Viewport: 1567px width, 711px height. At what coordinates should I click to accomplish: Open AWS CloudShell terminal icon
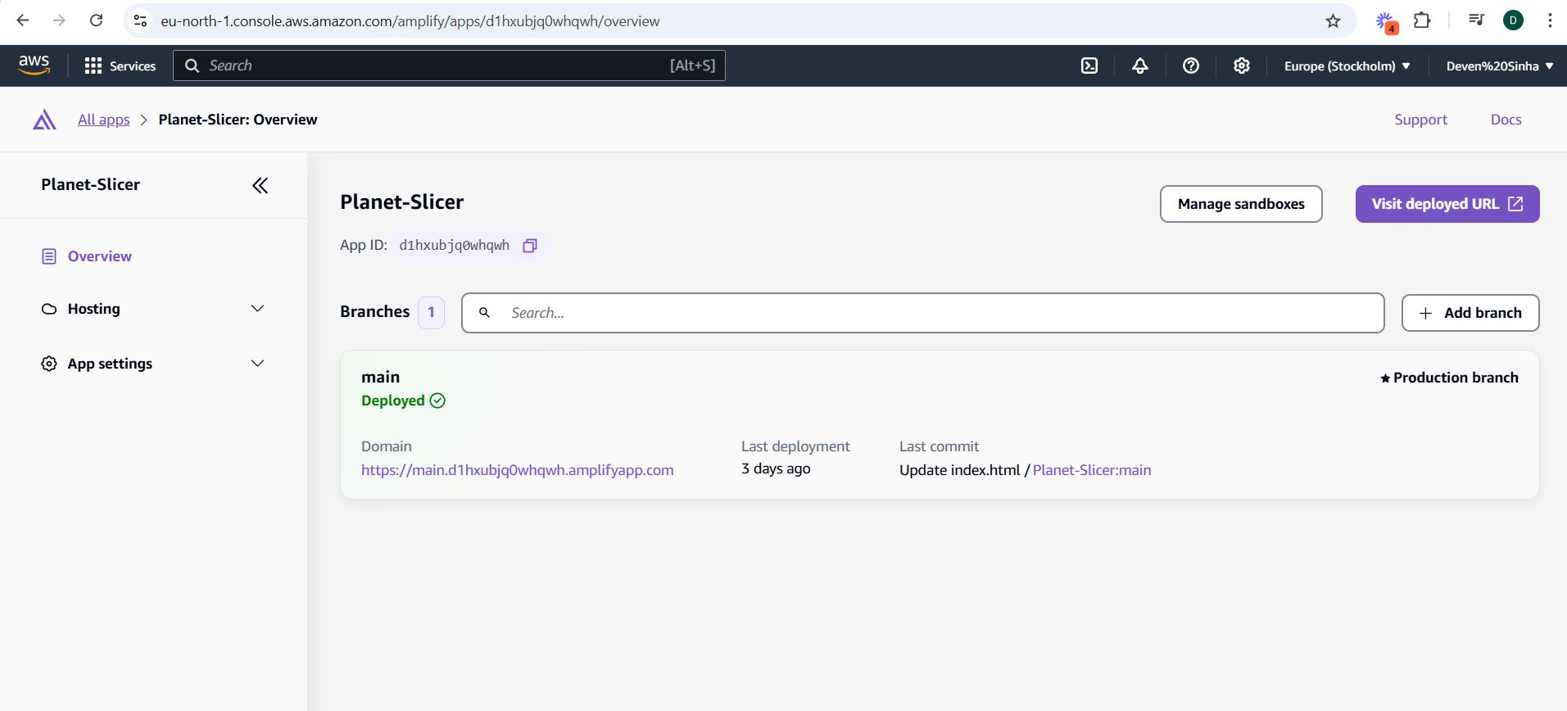(1089, 66)
